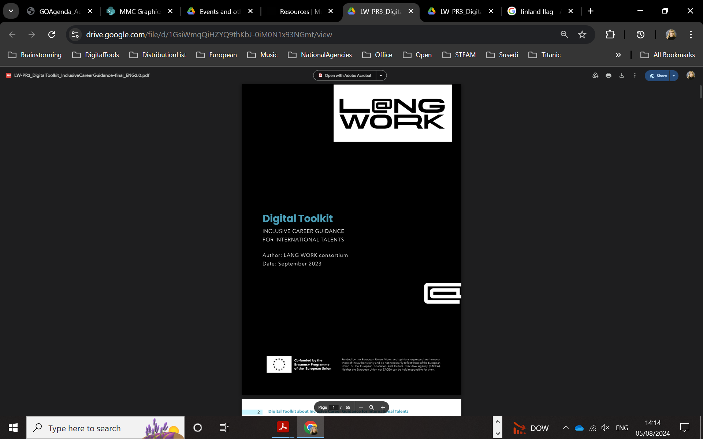The height and width of the screenshot is (439, 703).
Task: Reset zoom with magnifier in page bar
Action: coord(372,407)
